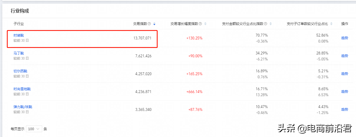Select value 13,707,071
The width and height of the screenshot is (356, 137).
pyautogui.click(x=142, y=38)
